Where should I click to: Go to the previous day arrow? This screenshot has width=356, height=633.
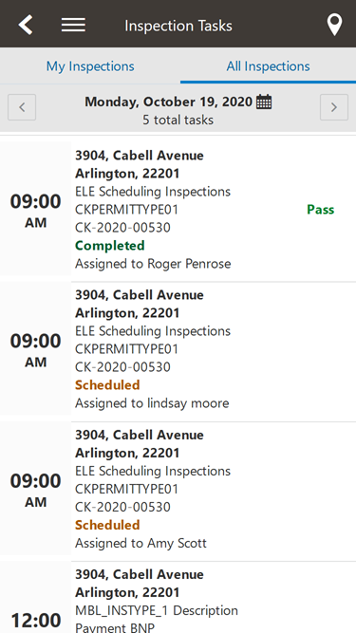click(x=22, y=107)
